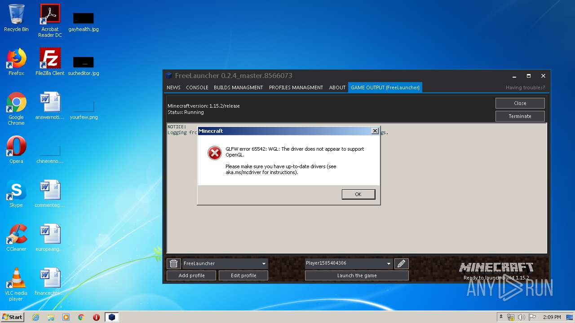Select VLC media player desktop shortcut
The height and width of the screenshot is (323, 575).
click(16, 284)
